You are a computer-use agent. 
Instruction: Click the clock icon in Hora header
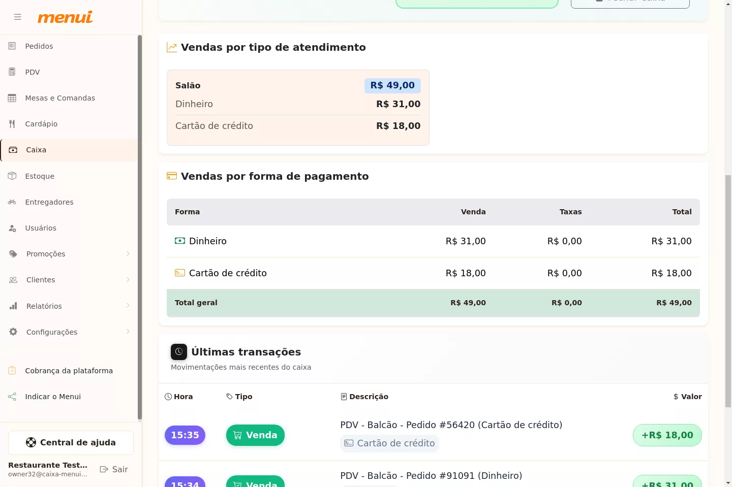[x=168, y=397]
